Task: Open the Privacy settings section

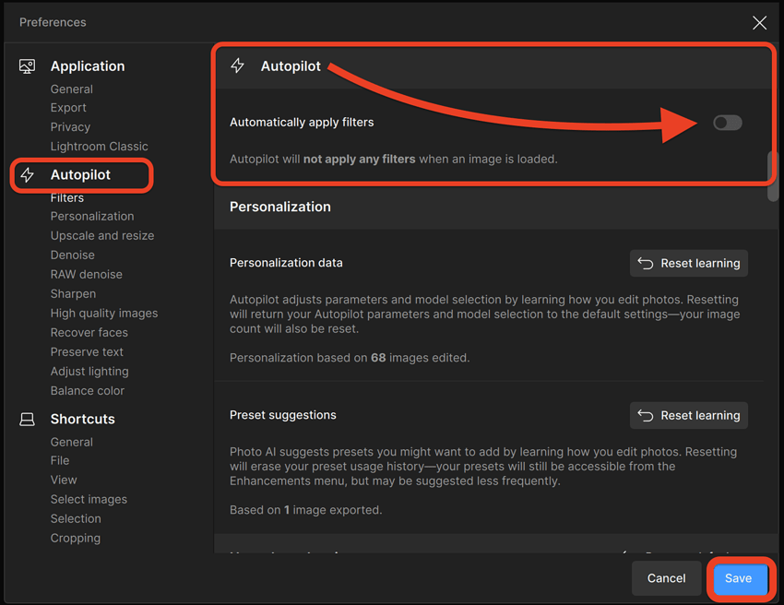Action: 70,127
